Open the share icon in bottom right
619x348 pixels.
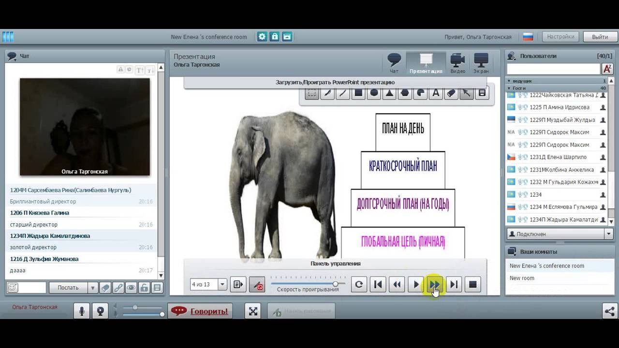coord(609,311)
